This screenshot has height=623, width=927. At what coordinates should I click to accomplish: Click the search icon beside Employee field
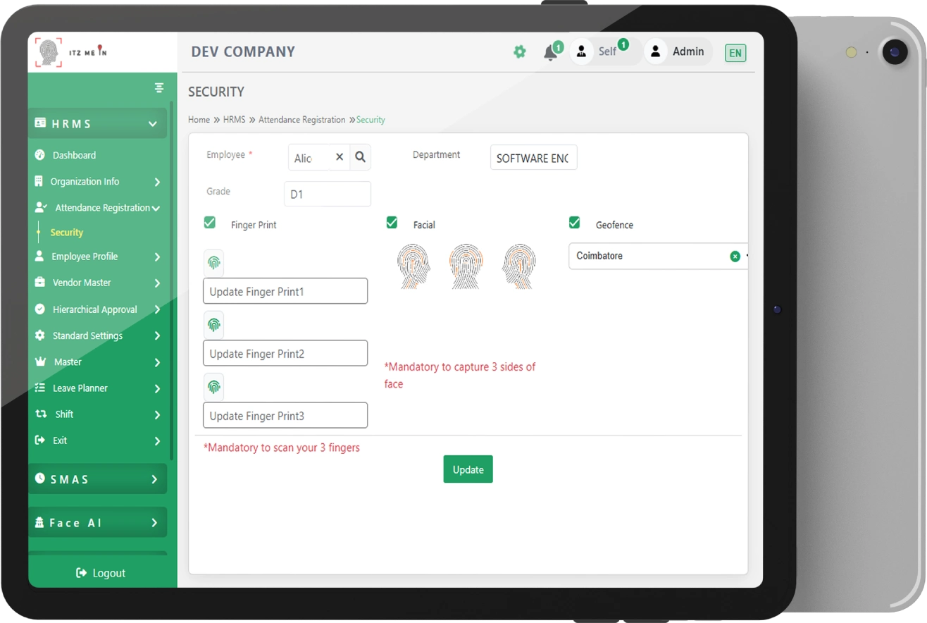click(x=360, y=157)
